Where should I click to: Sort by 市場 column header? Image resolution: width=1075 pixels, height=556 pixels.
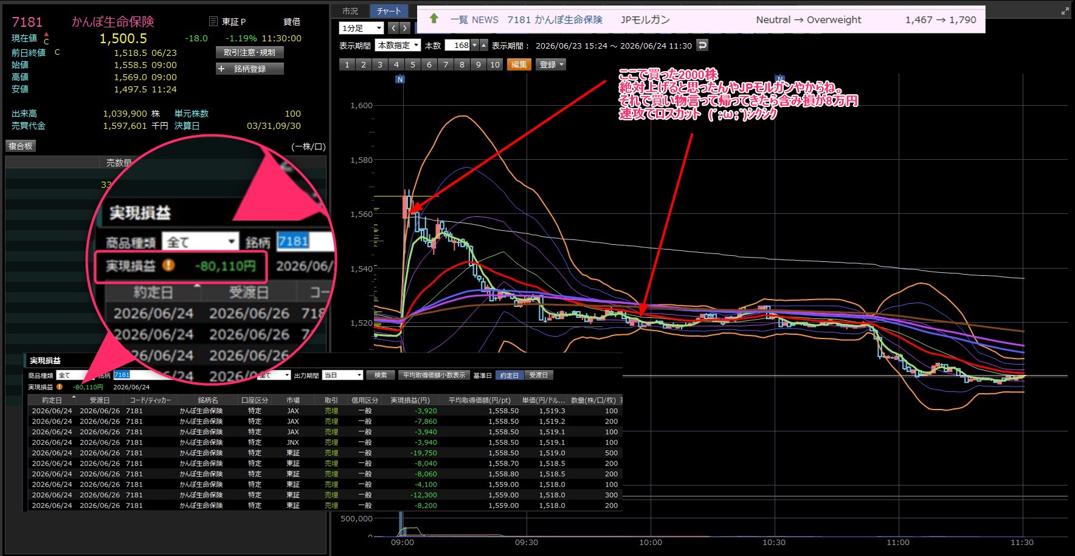click(x=293, y=400)
